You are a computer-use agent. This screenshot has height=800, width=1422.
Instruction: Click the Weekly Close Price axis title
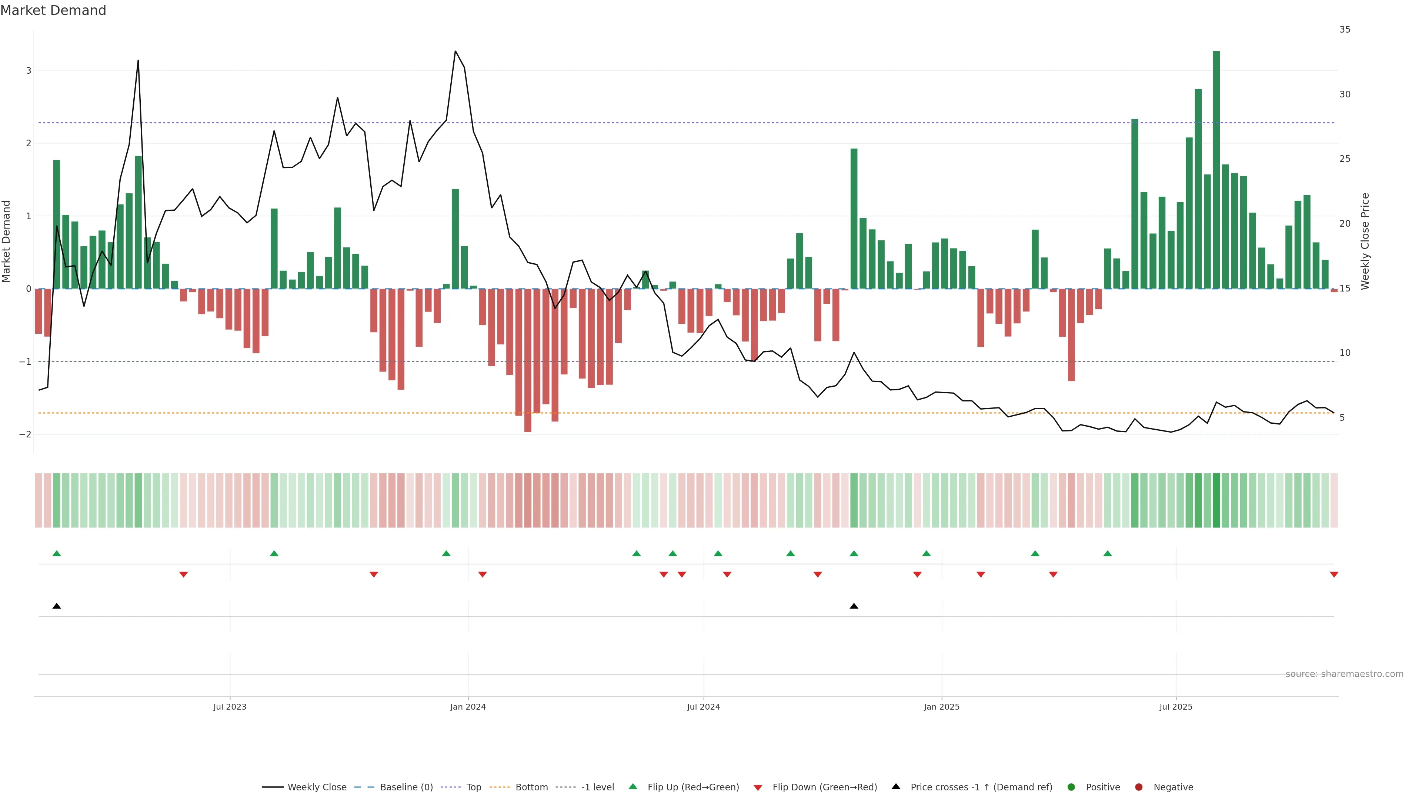pos(1365,241)
